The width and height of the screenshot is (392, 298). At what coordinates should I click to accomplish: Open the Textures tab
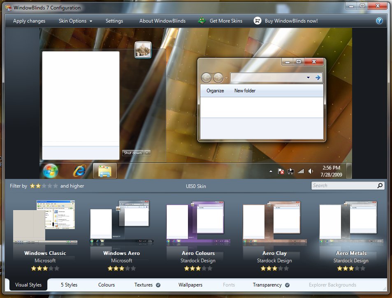[144, 285]
